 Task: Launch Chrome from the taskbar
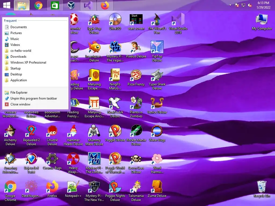[x=38, y=5]
